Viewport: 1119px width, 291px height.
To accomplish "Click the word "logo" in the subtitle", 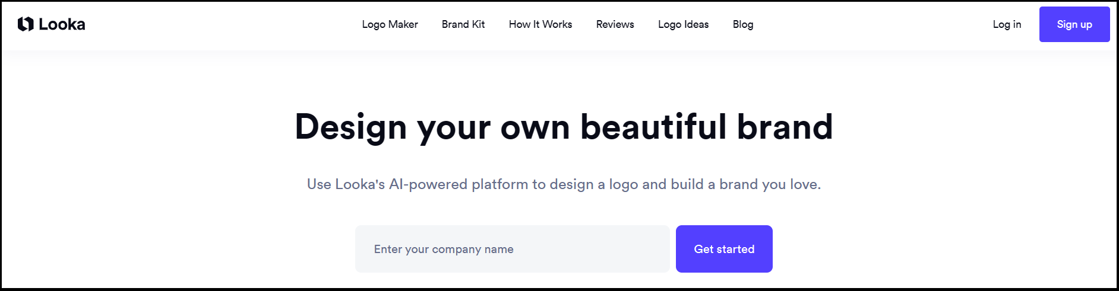I will point(623,185).
